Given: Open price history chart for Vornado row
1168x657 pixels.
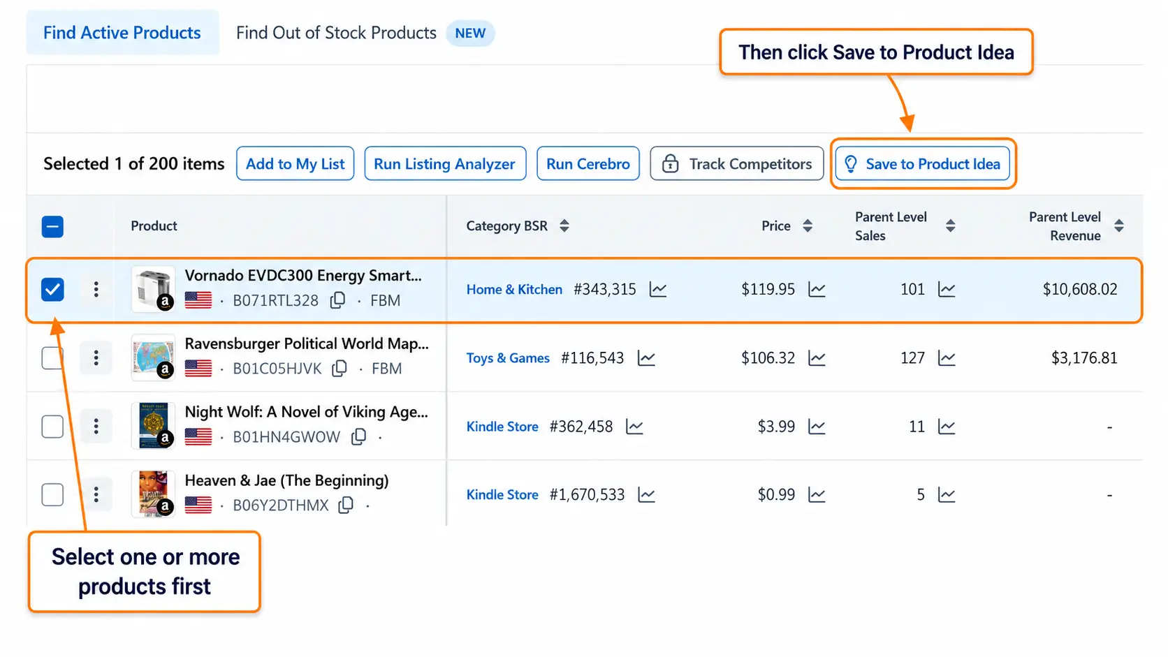Looking at the screenshot, I should [817, 289].
